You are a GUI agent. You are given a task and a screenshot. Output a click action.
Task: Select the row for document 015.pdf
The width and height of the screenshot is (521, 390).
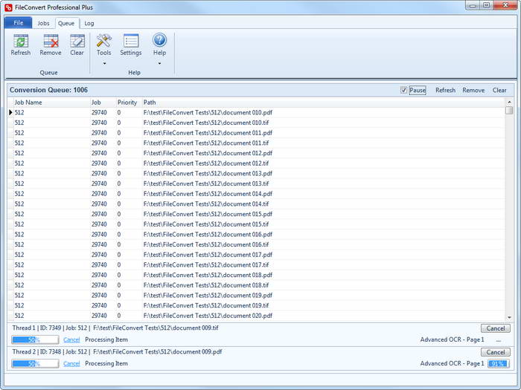[256, 214]
